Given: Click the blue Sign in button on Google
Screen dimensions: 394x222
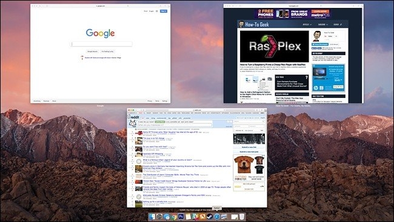Looking at the screenshot, I should [164, 11].
